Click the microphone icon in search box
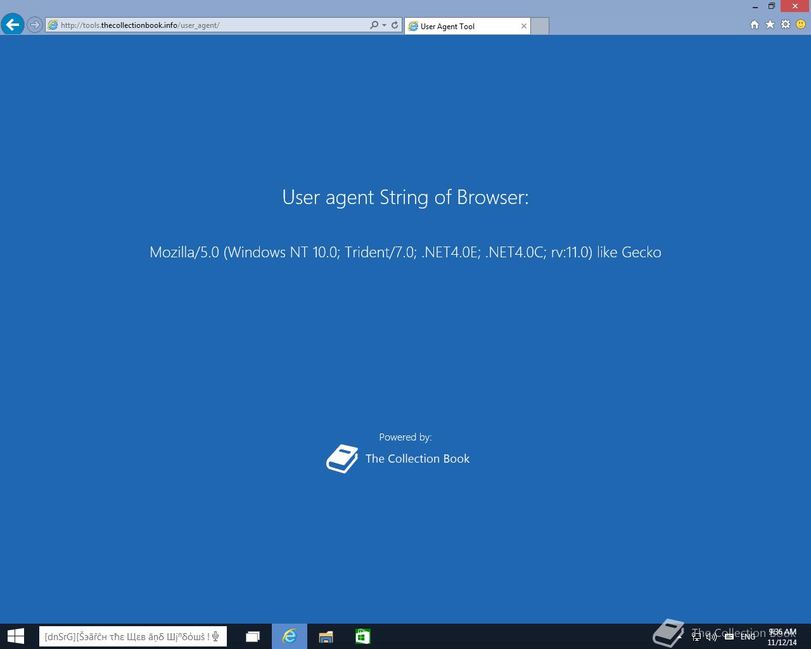 [x=216, y=636]
